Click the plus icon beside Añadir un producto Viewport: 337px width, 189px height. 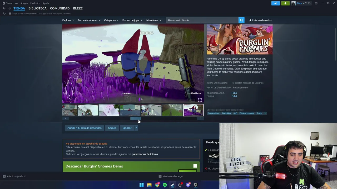click(x=4, y=176)
